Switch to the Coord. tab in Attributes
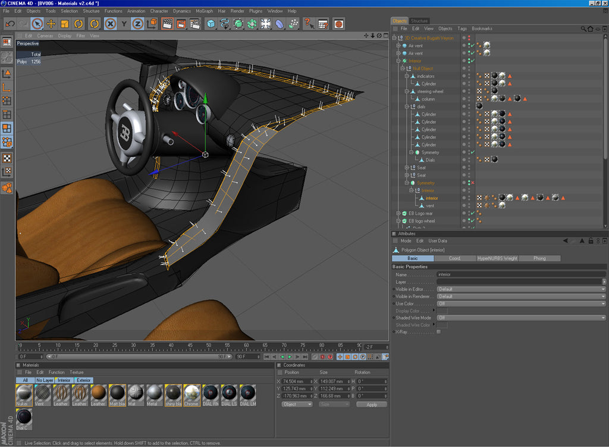Viewport: 609px width, 447px height. point(455,258)
